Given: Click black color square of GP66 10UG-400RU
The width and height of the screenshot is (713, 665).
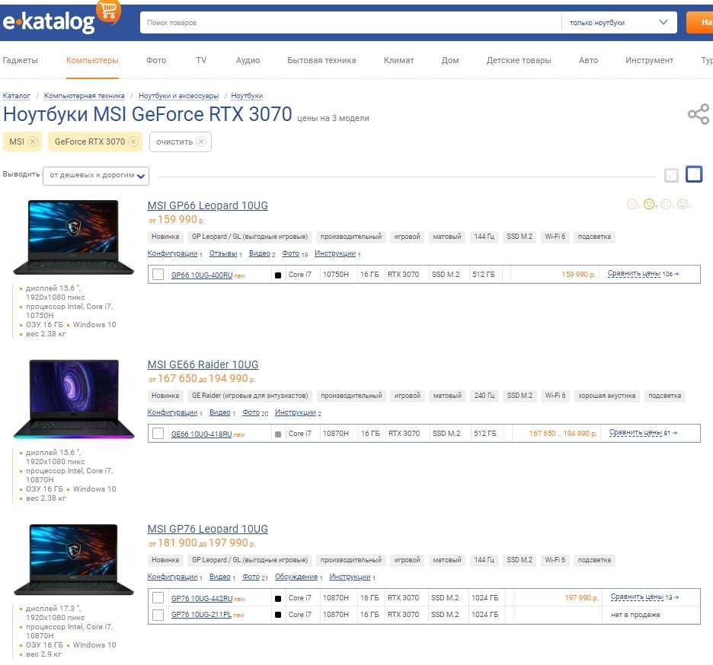Looking at the screenshot, I should click(x=278, y=275).
